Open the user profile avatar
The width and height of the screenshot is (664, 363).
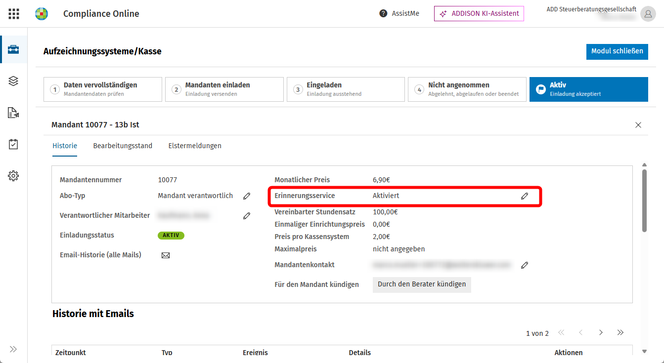[x=648, y=14]
